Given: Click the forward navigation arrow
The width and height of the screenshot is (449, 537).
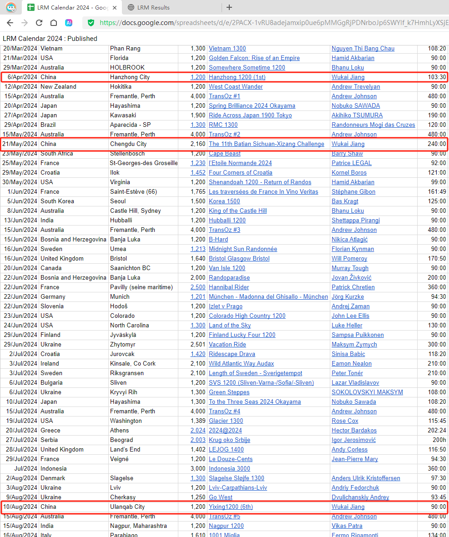Looking at the screenshot, I should coord(25,23).
